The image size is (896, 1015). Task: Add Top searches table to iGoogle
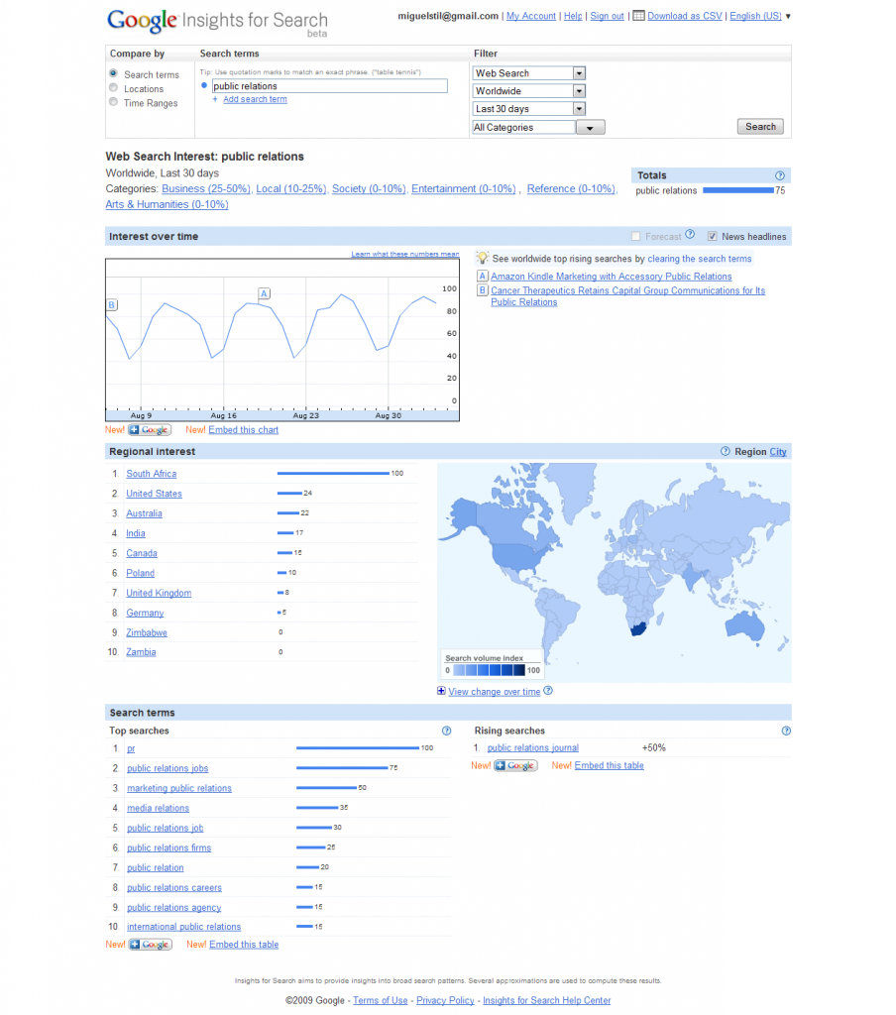(x=151, y=945)
